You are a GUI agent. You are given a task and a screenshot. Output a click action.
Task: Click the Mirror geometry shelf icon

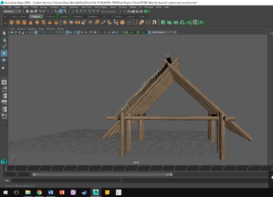78,22
